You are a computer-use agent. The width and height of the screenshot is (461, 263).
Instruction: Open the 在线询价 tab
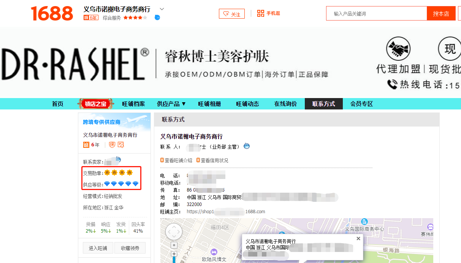pos(286,104)
